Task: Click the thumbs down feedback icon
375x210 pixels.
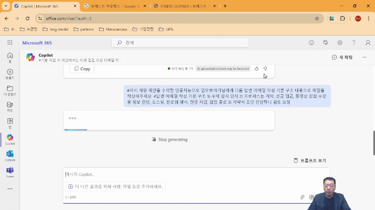Action: pyautogui.click(x=265, y=69)
